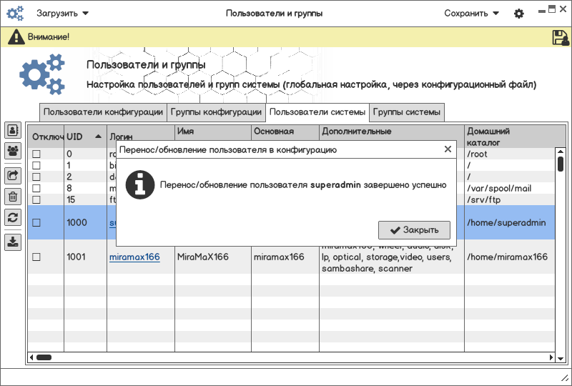Click the trash delete icon in sidebar
Image resolution: width=572 pixels, height=386 pixels.
[13, 197]
